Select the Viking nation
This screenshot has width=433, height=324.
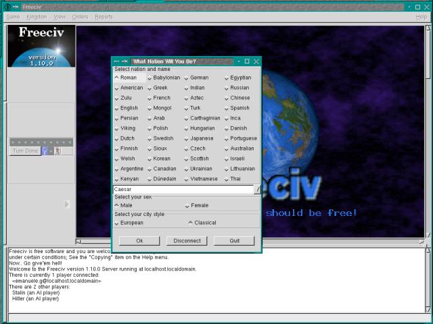125,128
